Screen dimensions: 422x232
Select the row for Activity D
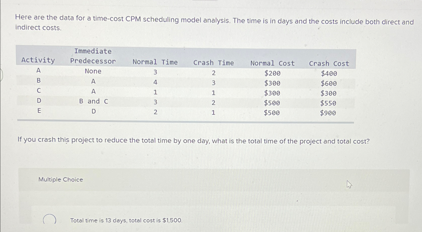39,101
